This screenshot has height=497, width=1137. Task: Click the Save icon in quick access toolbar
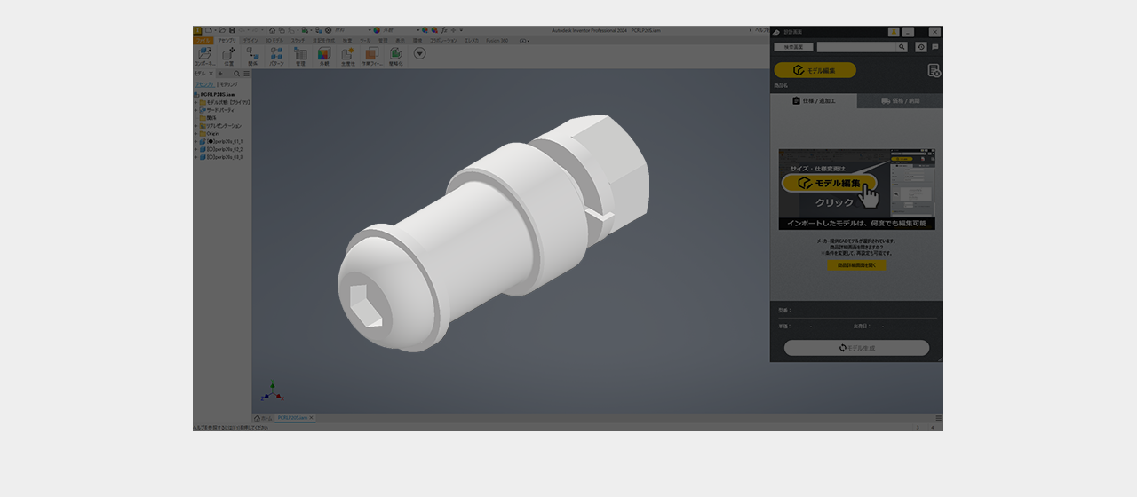tap(232, 30)
